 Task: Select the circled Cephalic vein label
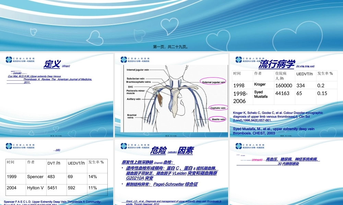click(x=218, y=108)
